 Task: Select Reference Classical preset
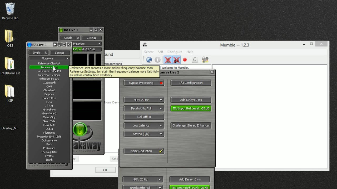pos(49,64)
